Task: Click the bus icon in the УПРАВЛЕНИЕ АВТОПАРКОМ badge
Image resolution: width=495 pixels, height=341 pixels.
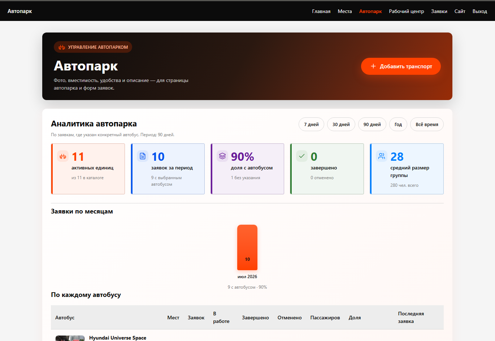Action: [x=62, y=47]
